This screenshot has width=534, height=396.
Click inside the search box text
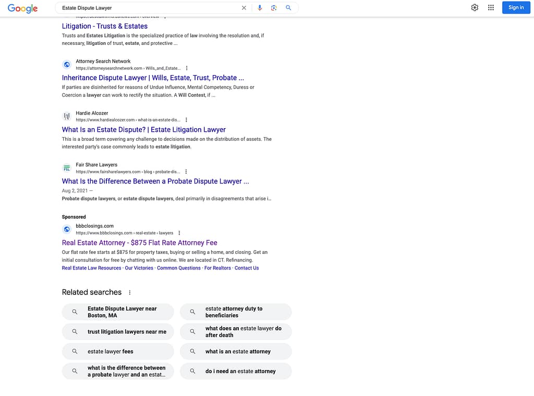coord(87,8)
